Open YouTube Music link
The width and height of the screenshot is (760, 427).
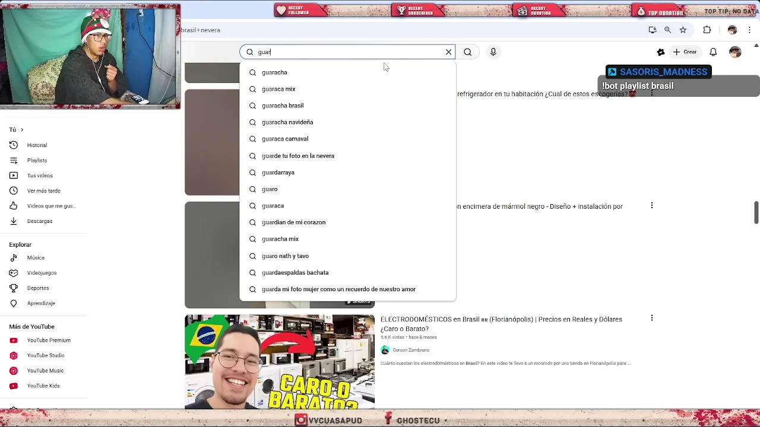45,371
